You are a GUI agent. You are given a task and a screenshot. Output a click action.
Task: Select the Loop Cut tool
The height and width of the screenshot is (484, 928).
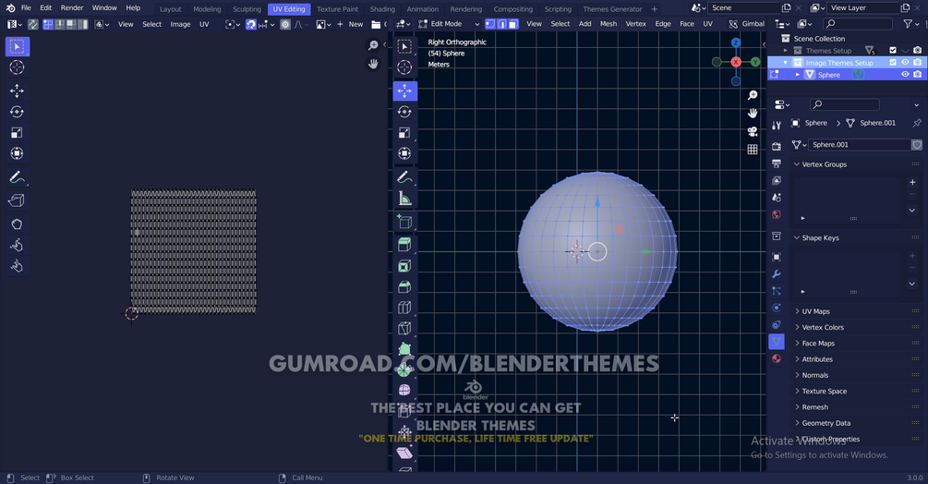404,308
